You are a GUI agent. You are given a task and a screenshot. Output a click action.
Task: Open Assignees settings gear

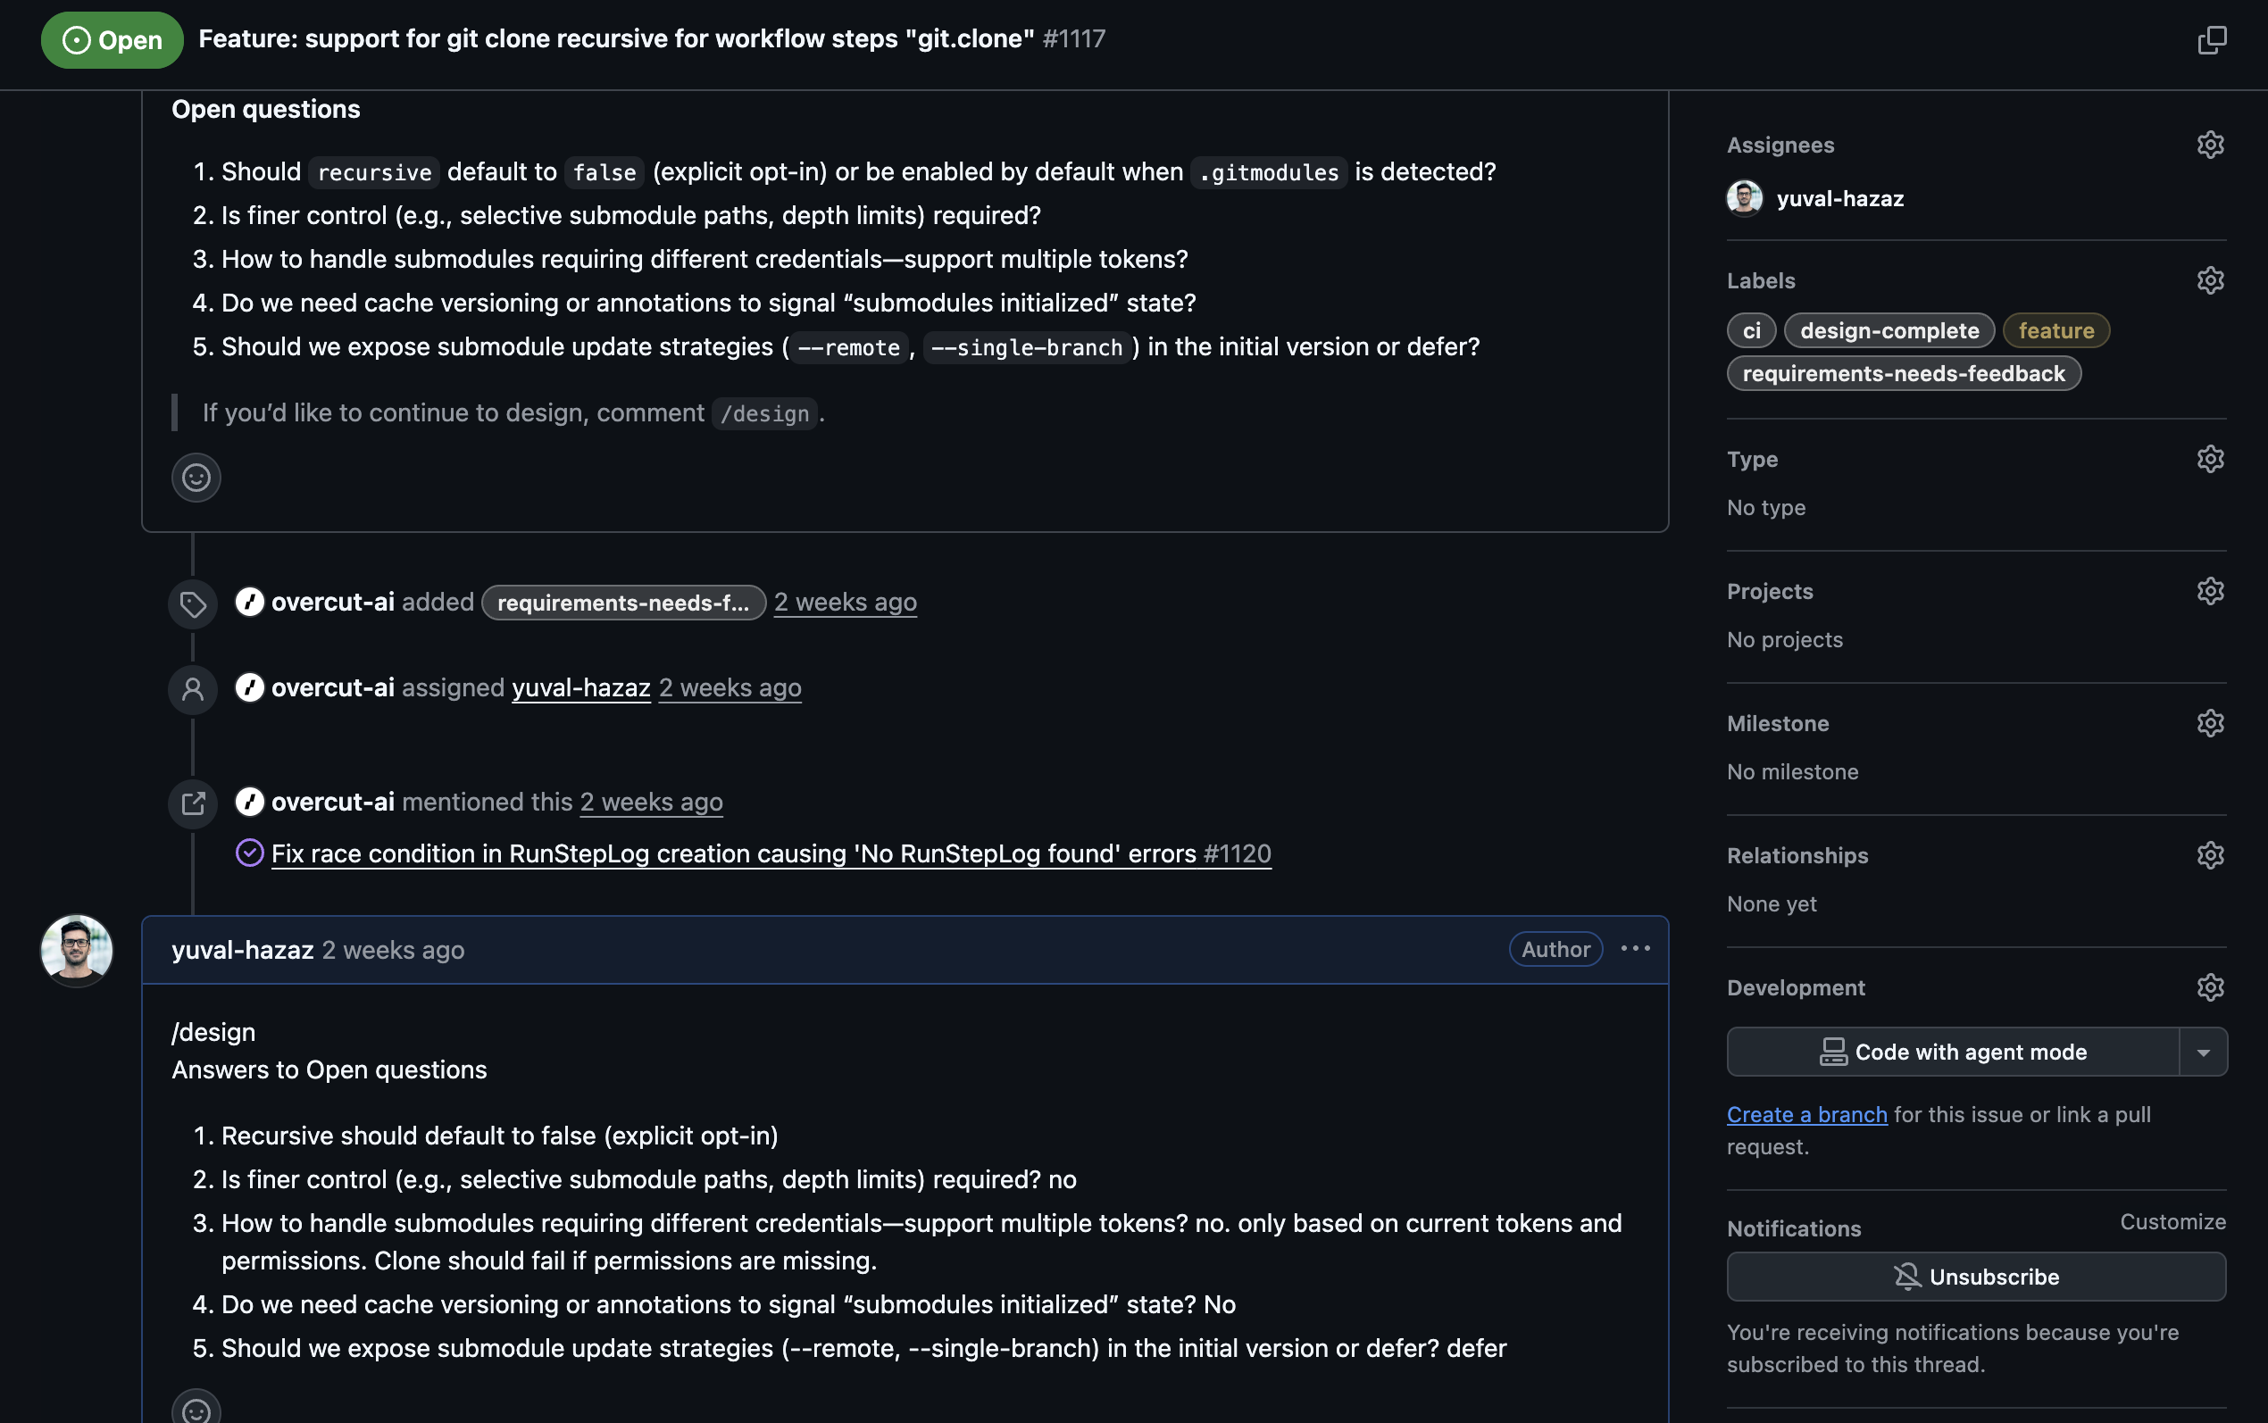pyautogui.click(x=2210, y=145)
